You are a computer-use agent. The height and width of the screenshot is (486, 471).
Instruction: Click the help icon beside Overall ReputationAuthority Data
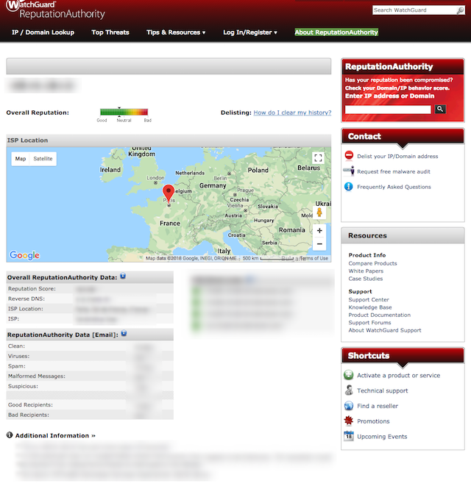point(123,276)
